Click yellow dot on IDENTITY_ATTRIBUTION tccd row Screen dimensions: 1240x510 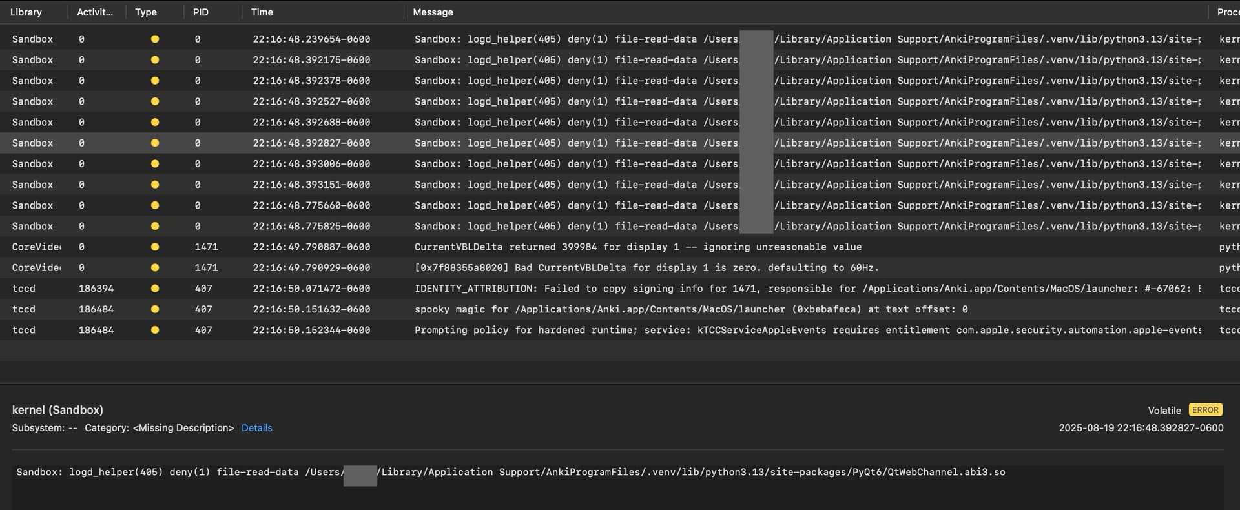[155, 289]
